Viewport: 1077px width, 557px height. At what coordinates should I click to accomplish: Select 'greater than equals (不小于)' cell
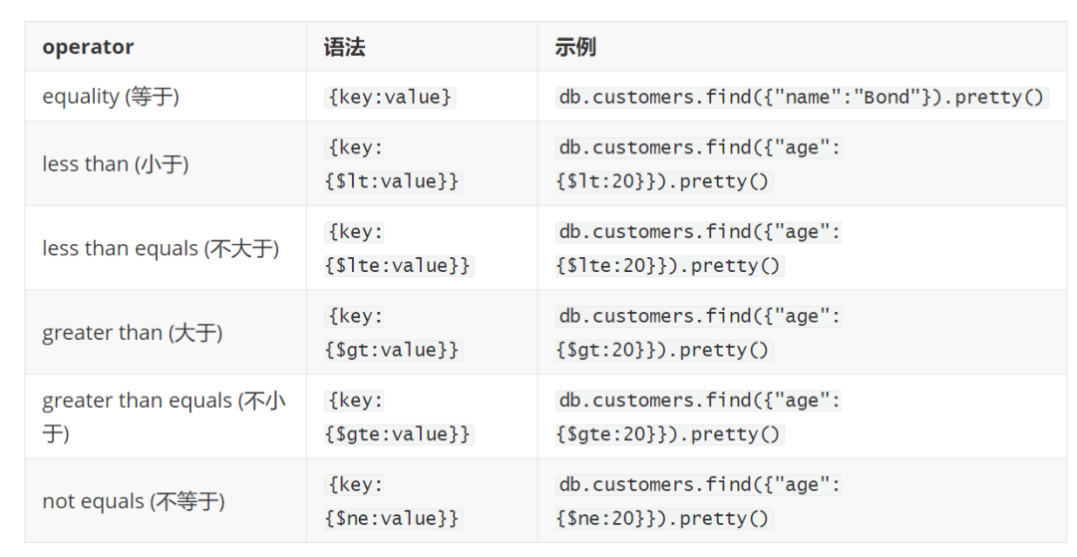tap(164, 417)
